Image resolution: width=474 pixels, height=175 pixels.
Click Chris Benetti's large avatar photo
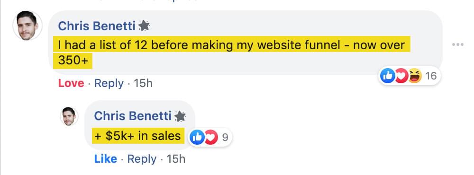coord(27,26)
